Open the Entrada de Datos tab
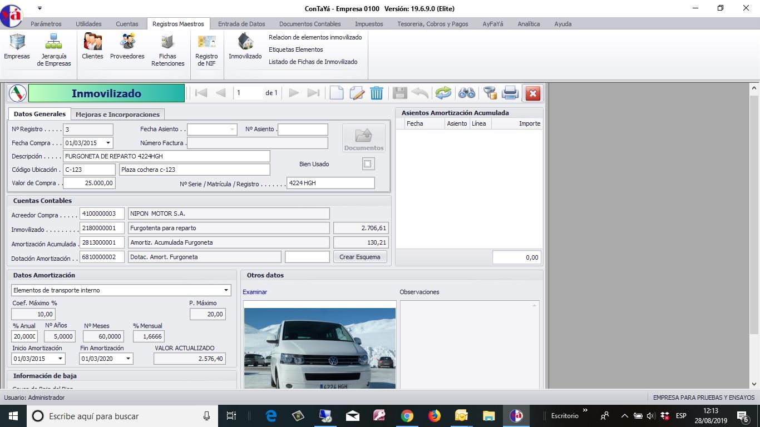The width and height of the screenshot is (760, 427). (241, 24)
